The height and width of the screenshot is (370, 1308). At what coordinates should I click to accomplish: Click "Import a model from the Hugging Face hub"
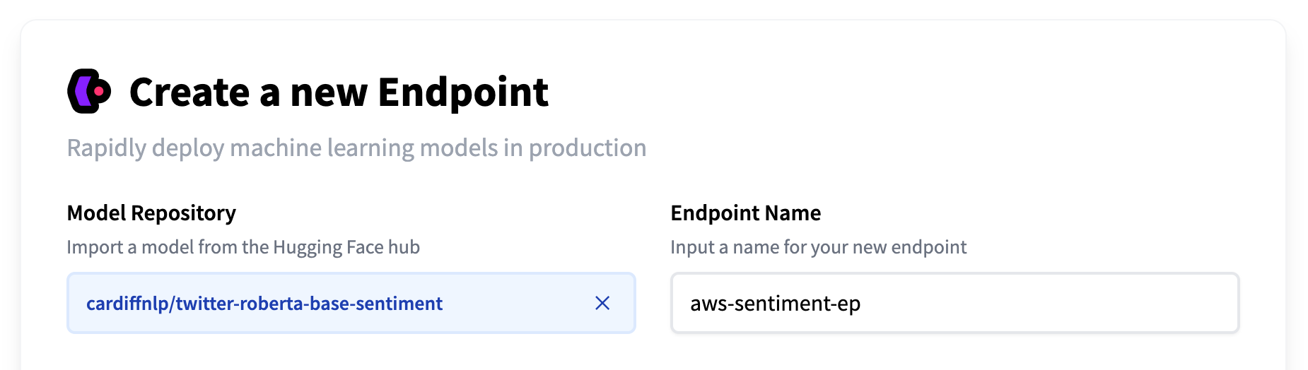[x=243, y=247]
